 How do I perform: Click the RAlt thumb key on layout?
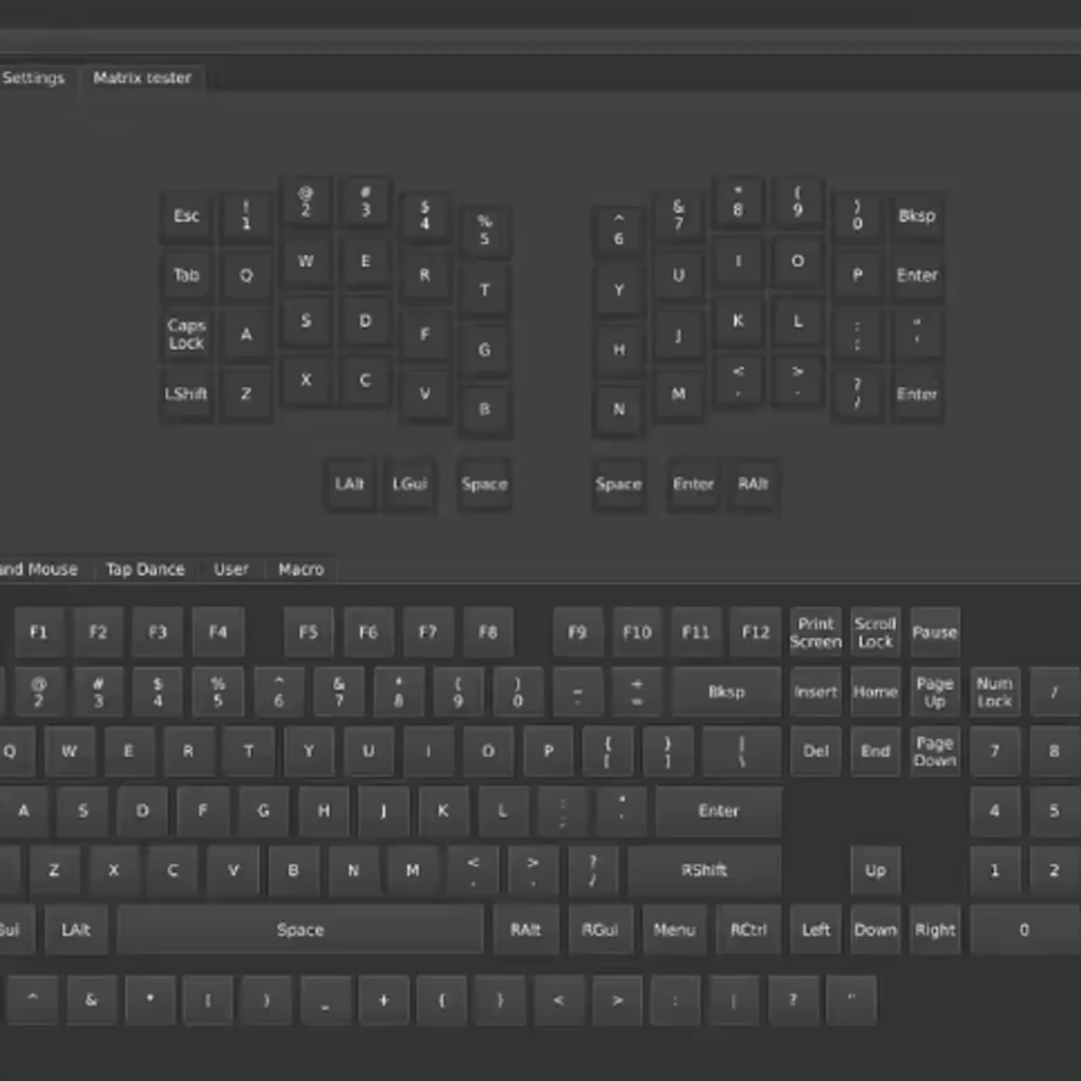click(752, 484)
